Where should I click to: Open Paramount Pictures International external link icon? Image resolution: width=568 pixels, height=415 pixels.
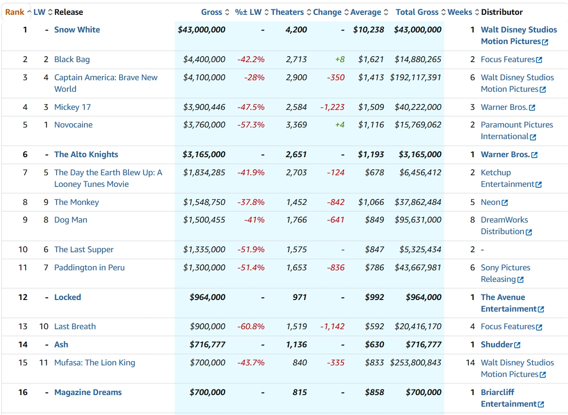(x=533, y=137)
